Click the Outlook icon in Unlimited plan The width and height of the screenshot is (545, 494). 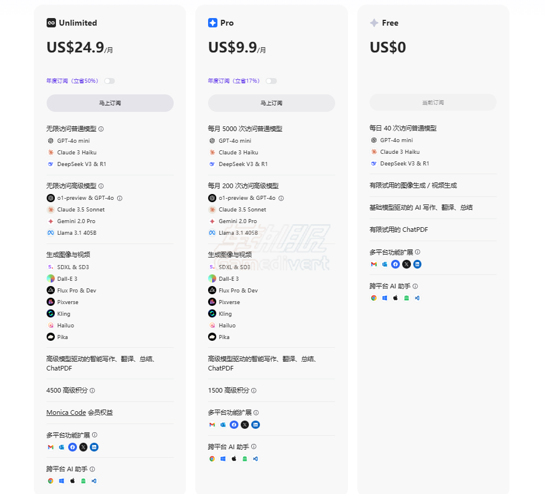coord(61,447)
